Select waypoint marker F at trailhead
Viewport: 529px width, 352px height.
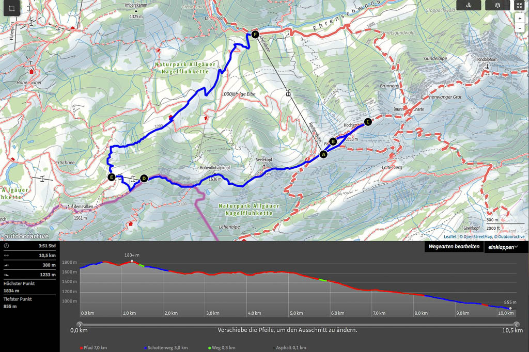point(254,35)
